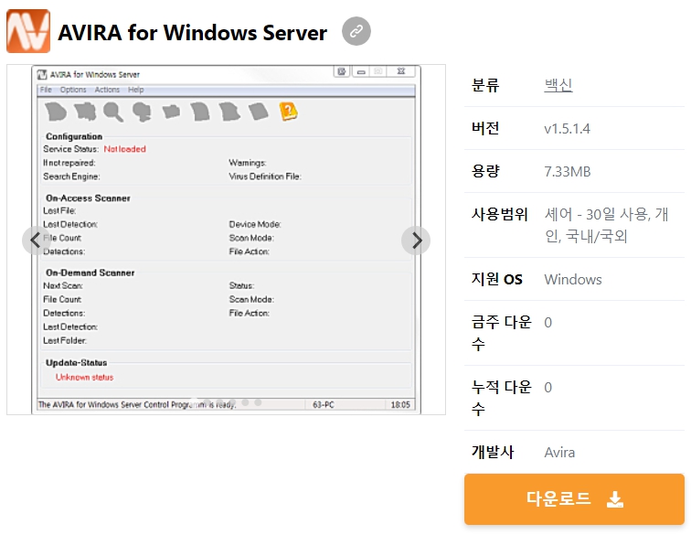Click the magnifier scan icon in AVIRA screenshot
Screen dimensions: 691x535
113,112
